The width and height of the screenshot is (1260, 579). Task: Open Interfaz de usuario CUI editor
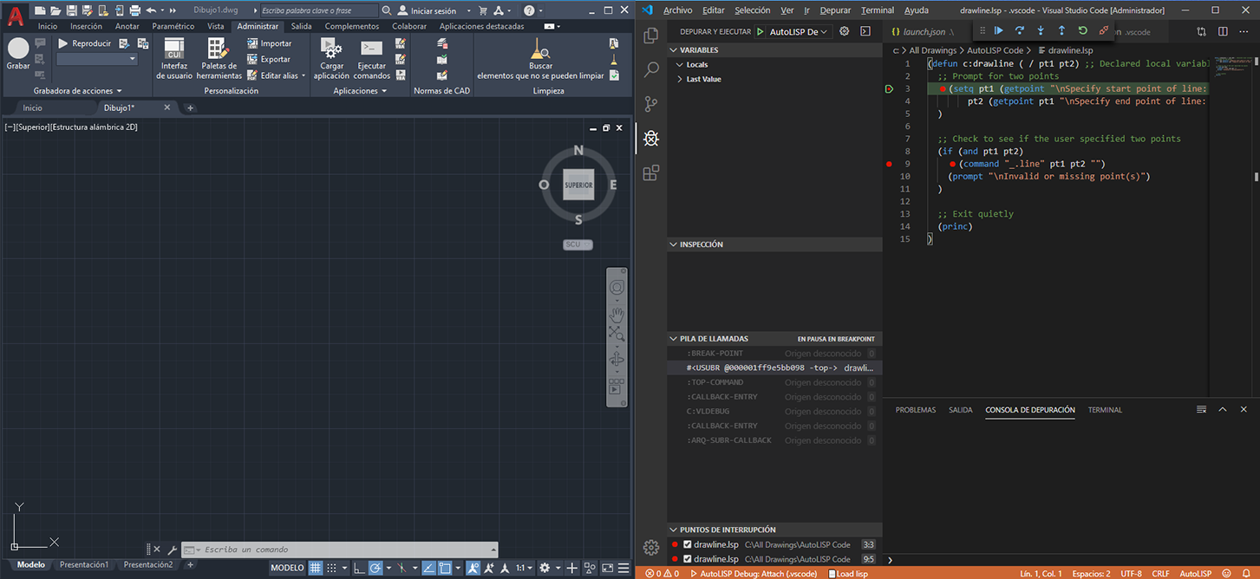[x=174, y=59]
